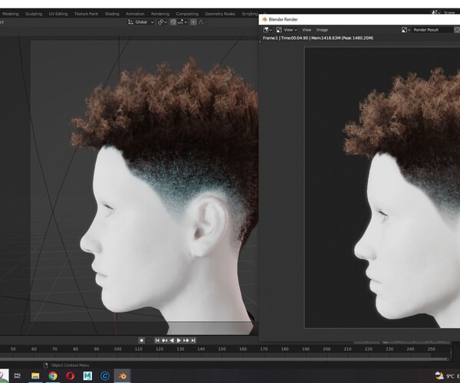Screen dimensions: 460x383
Task: Click the Blender icon on the taskbar
Action: point(123,375)
